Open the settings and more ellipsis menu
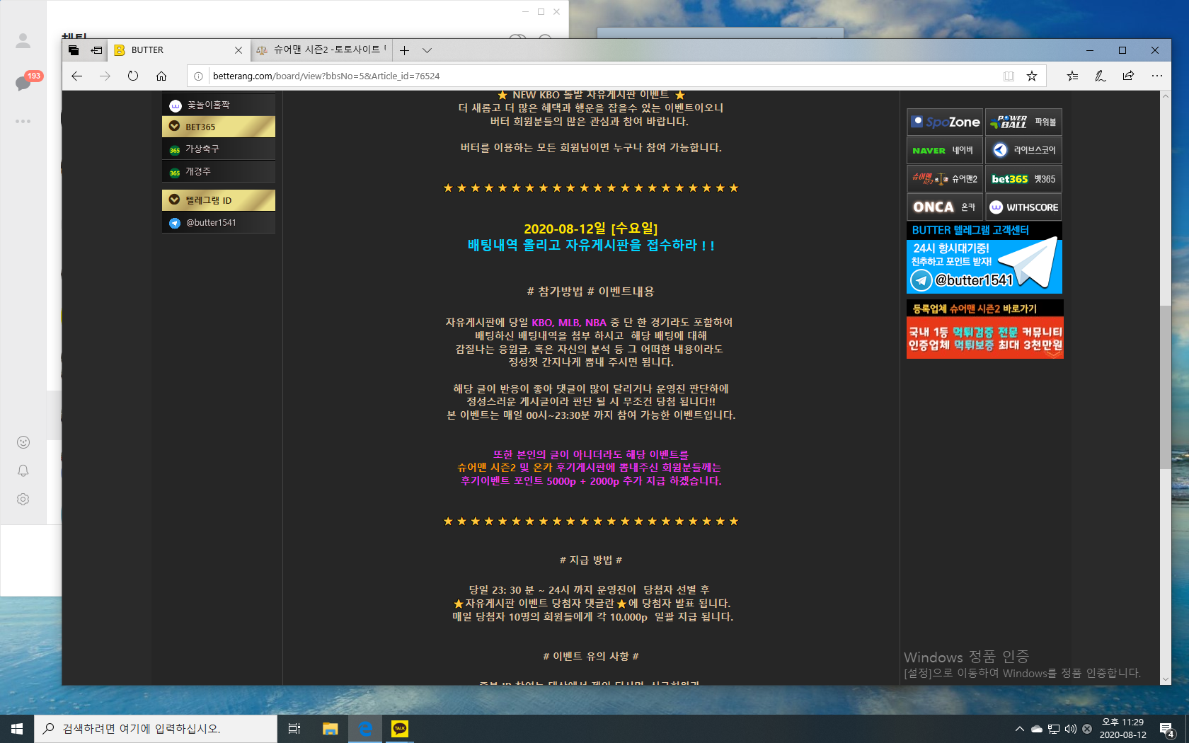The image size is (1189, 743). 1156,76
